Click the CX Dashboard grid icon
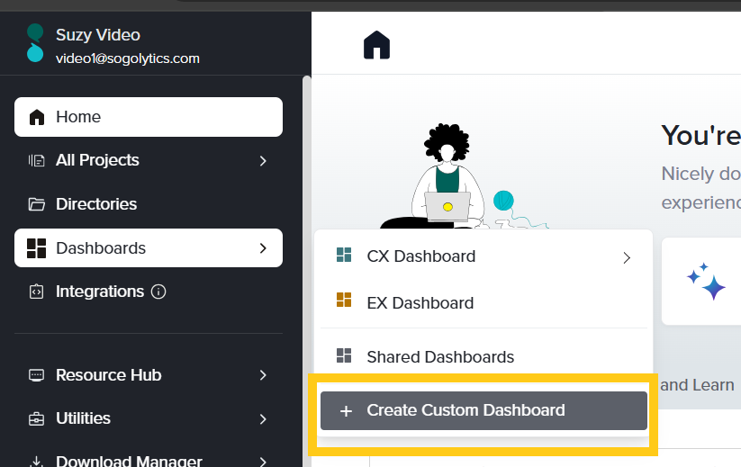This screenshot has height=467, width=741. [343, 256]
